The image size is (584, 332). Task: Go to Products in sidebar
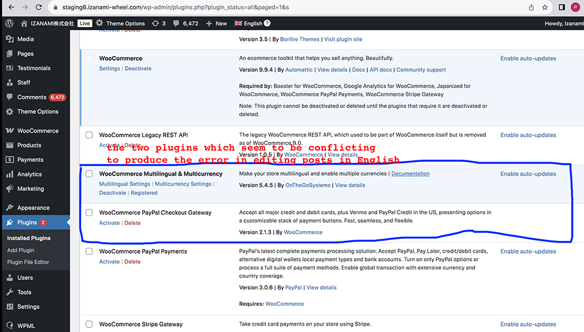[x=29, y=145]
